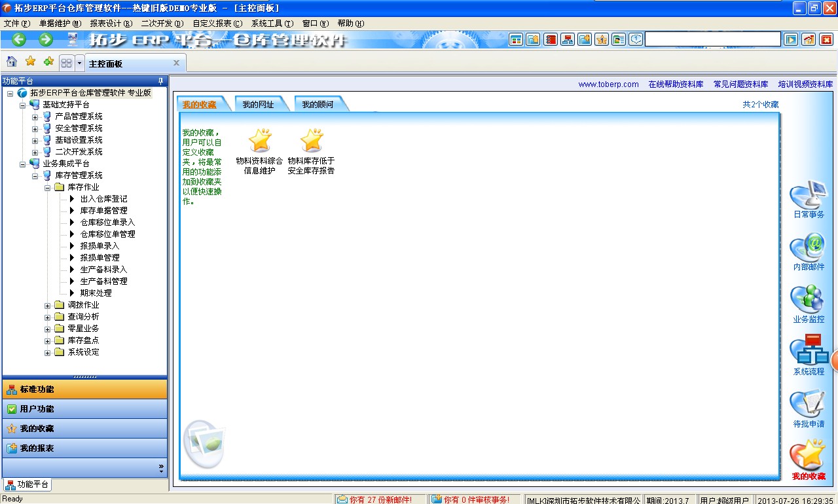This screenshot has height=504, width=838.
Task: Pin the 功能平台 panel with pushpin
Action: pos(160,81)
